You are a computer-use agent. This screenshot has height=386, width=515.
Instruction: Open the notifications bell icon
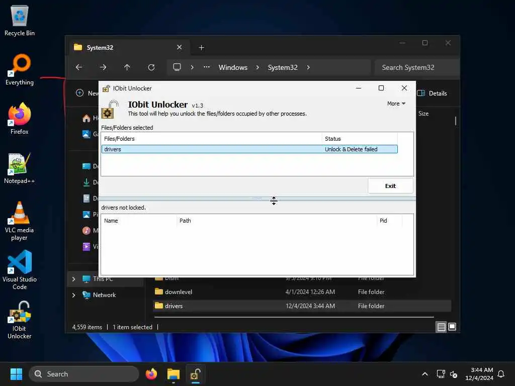(x=501, y=374)
